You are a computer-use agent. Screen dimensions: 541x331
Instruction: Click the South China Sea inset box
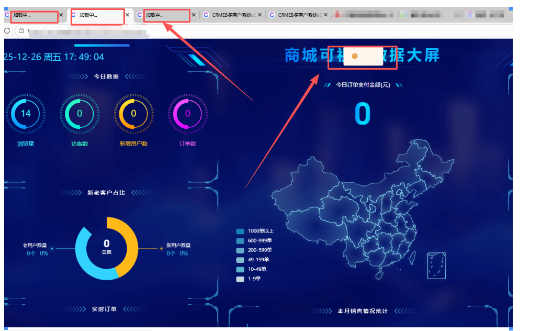point(436,266)
